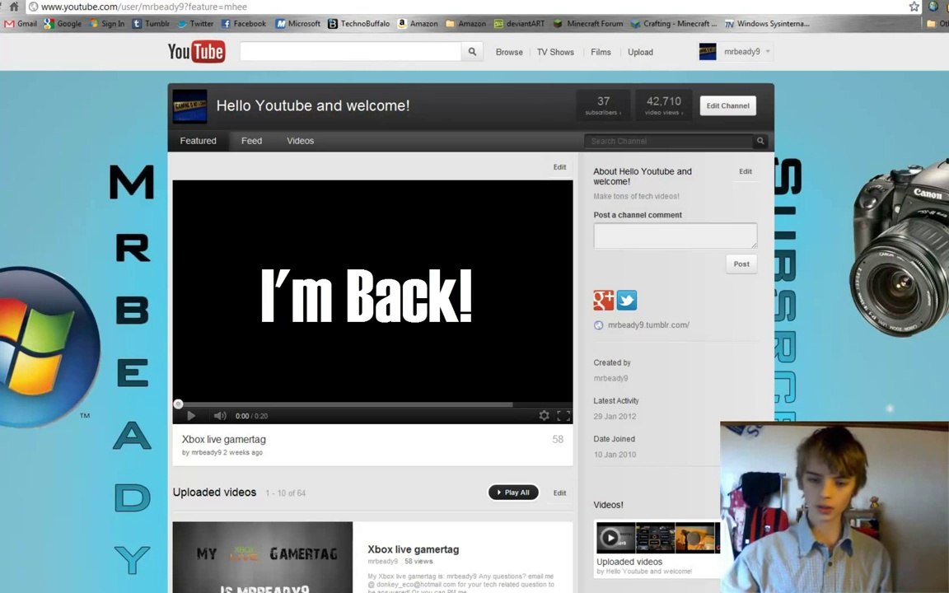Click the Uploaded videos playlist title
949x593 pixels.
coord(629,562)
